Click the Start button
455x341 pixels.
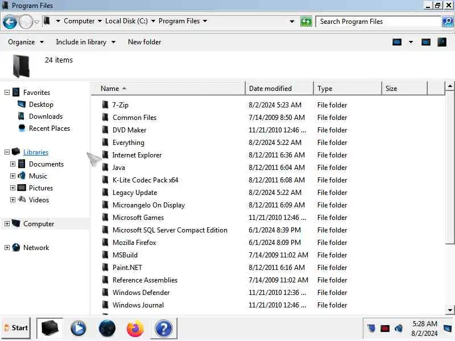click(16, 328)
